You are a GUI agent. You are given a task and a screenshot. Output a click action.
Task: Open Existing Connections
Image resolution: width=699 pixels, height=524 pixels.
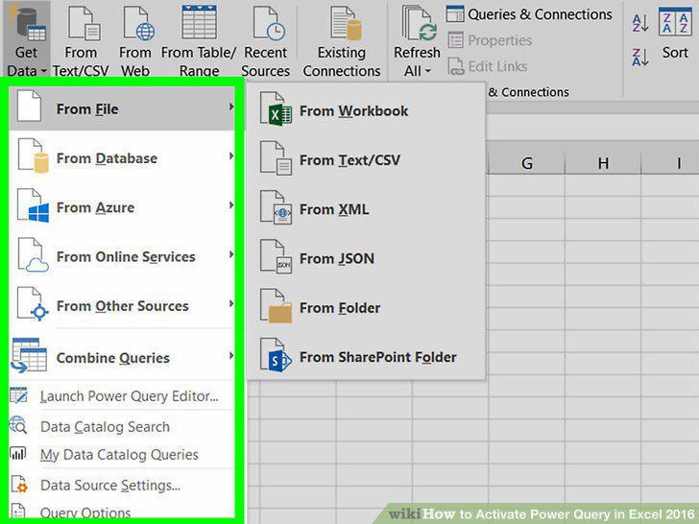pyautogui.click(x=342, y=39)
